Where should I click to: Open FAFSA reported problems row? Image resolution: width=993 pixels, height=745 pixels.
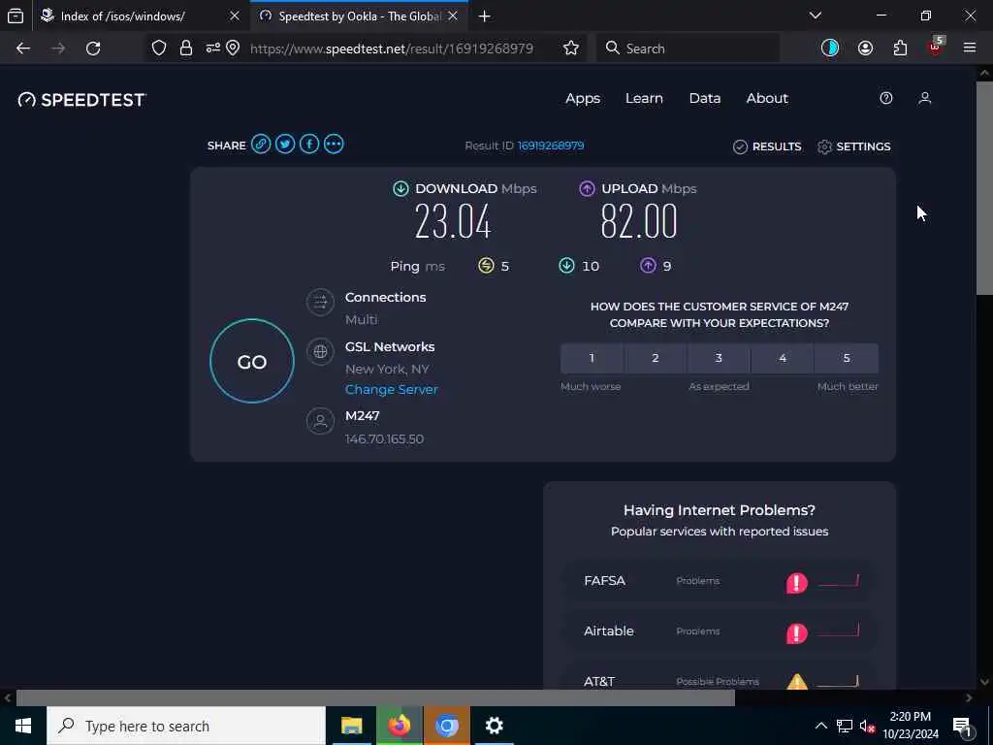(720, 581)
